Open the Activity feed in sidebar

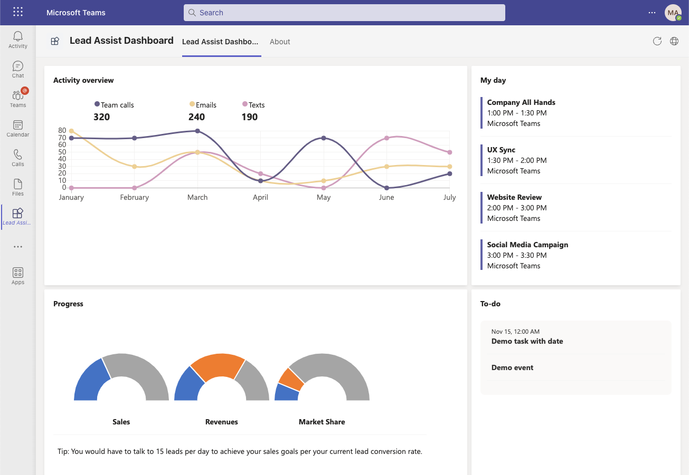[17, 40]
